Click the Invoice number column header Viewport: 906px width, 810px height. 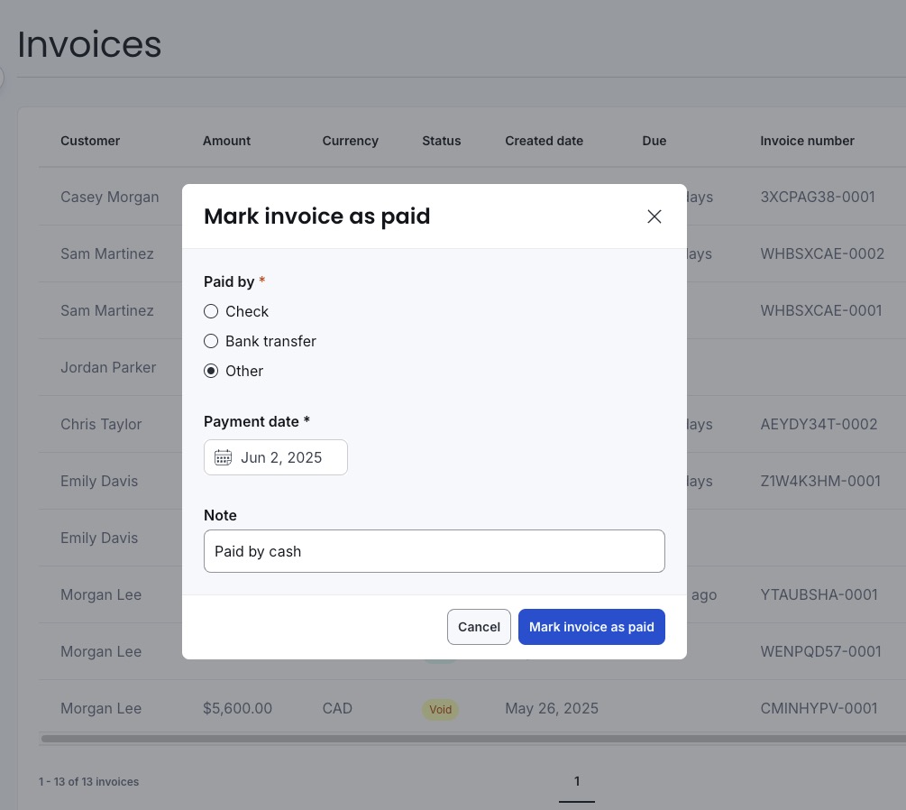tap(807, 141)
